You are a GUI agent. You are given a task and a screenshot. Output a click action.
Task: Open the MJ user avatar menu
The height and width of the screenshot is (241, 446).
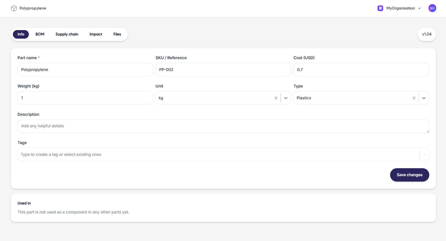[x=432, y=8]
